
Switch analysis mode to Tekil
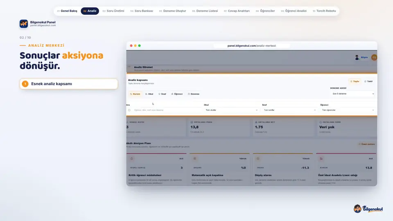pyautogui.click(x=368, y=81)
